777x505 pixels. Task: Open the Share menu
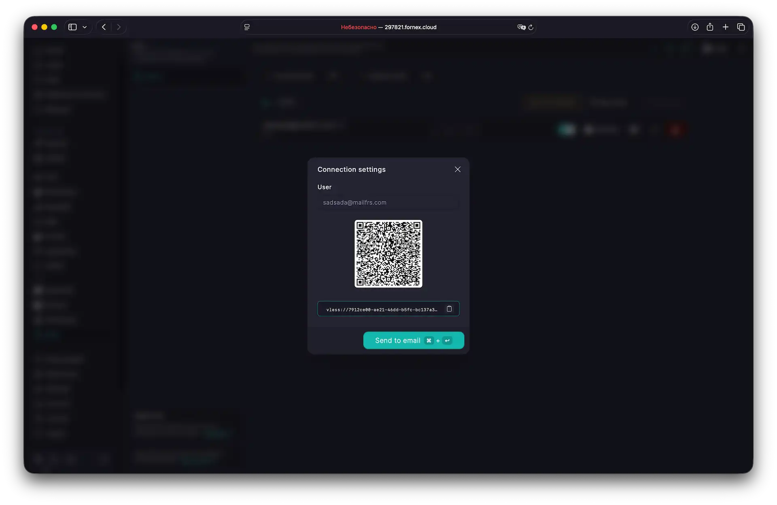pos(710,27)
